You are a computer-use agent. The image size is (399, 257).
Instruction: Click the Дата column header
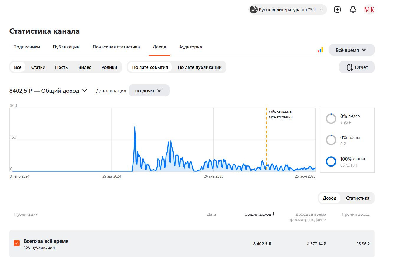point(212,214)
